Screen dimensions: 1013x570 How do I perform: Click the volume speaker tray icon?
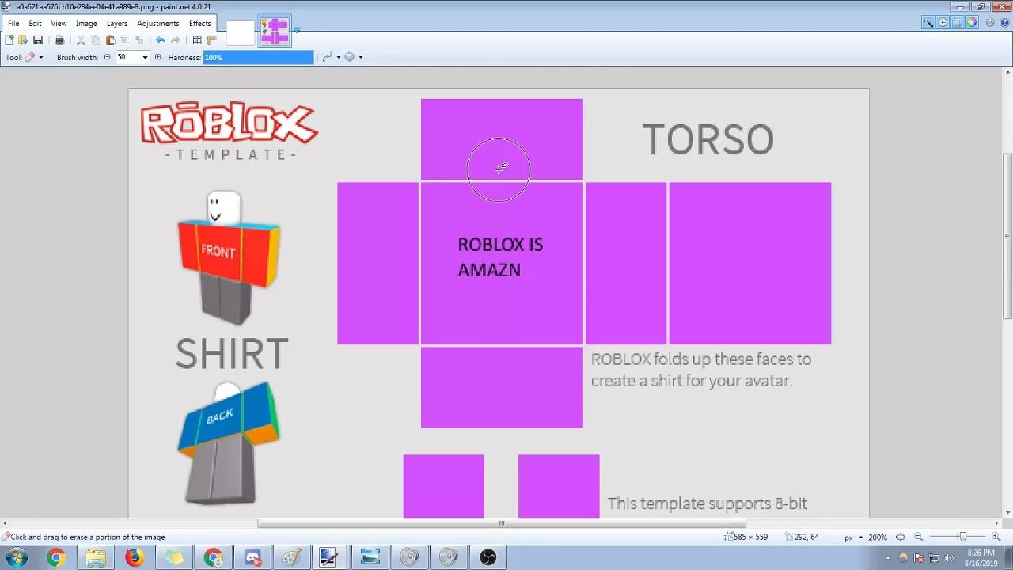pyautogui.click(x=949, y=558)
